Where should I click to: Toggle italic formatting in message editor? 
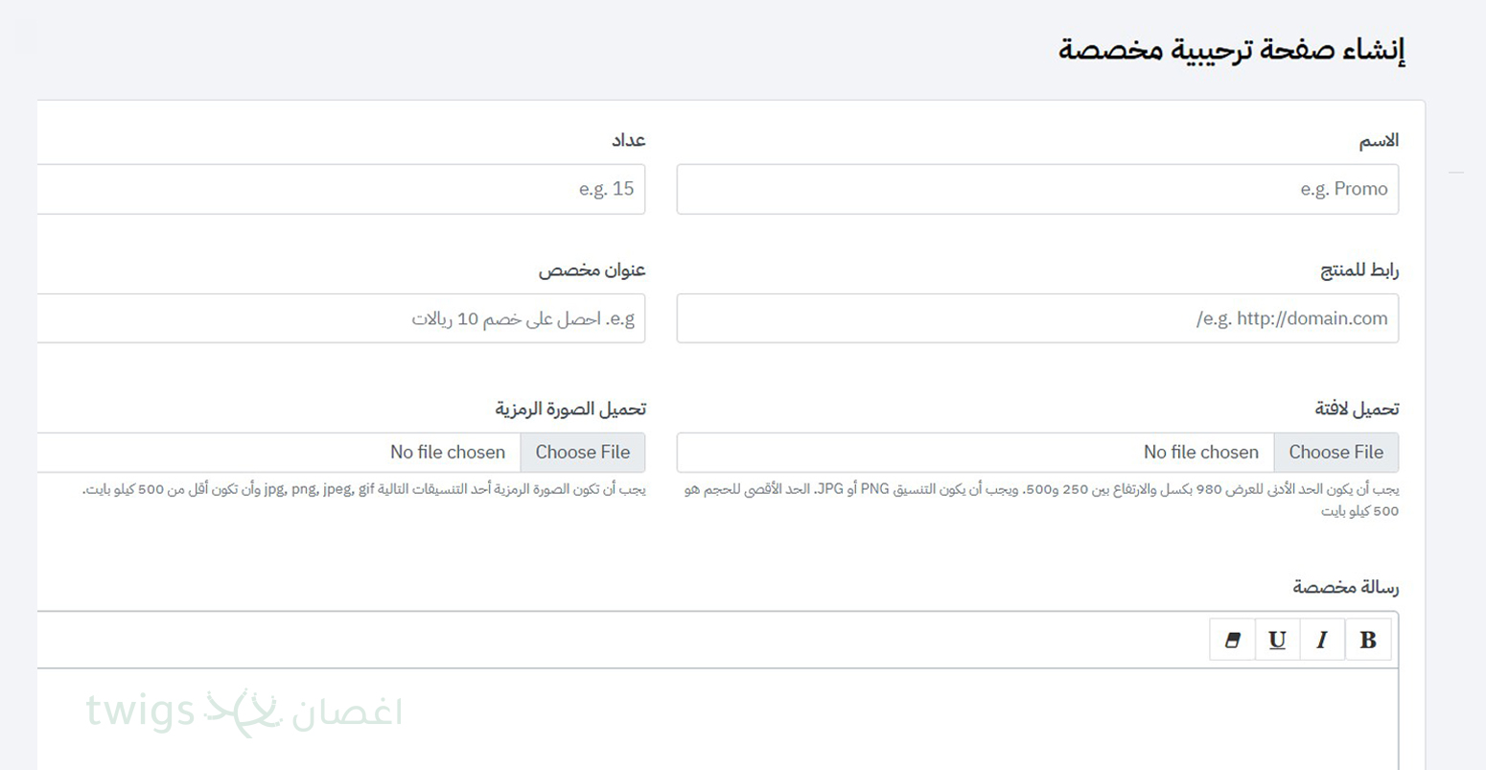click(x=1322, y=640)
